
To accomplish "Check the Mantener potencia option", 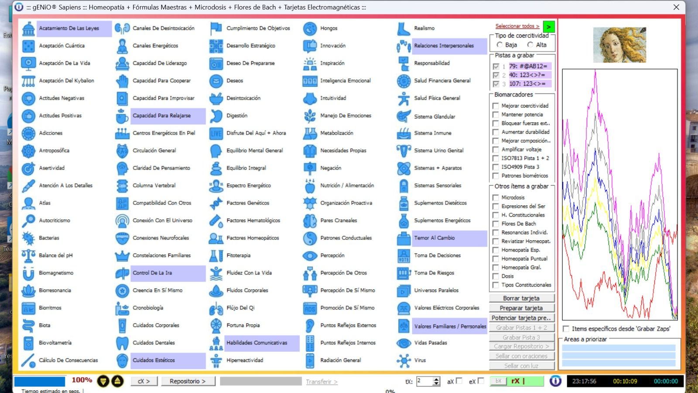I will click(x=496, y=114).
